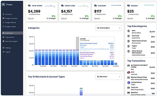Click View all under Total Spend
Screen dimensions: 157x96
(x=31, y=19)
